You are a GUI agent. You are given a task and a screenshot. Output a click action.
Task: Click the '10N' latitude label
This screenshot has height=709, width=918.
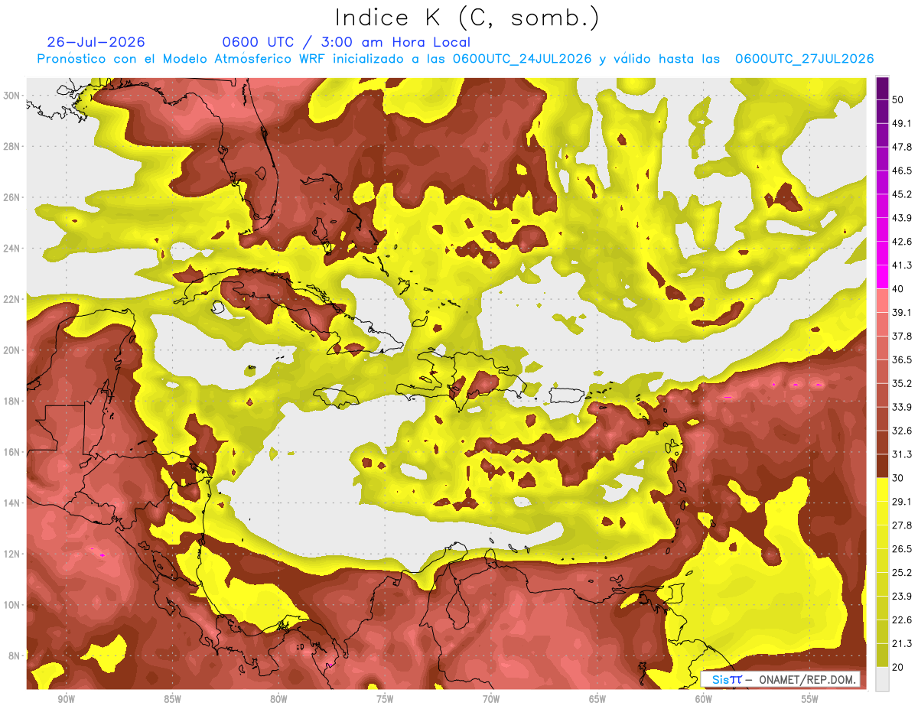coord(11,605)
